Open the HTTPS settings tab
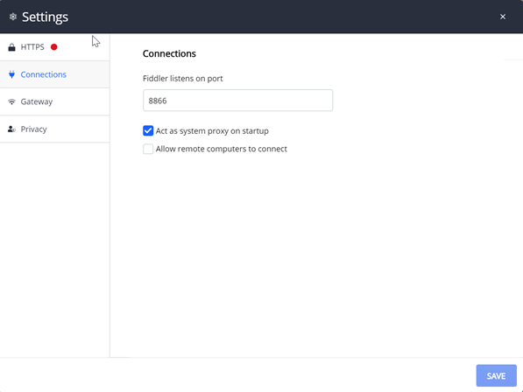Viewport: 523px width, 392px height. tap(54, 47)
